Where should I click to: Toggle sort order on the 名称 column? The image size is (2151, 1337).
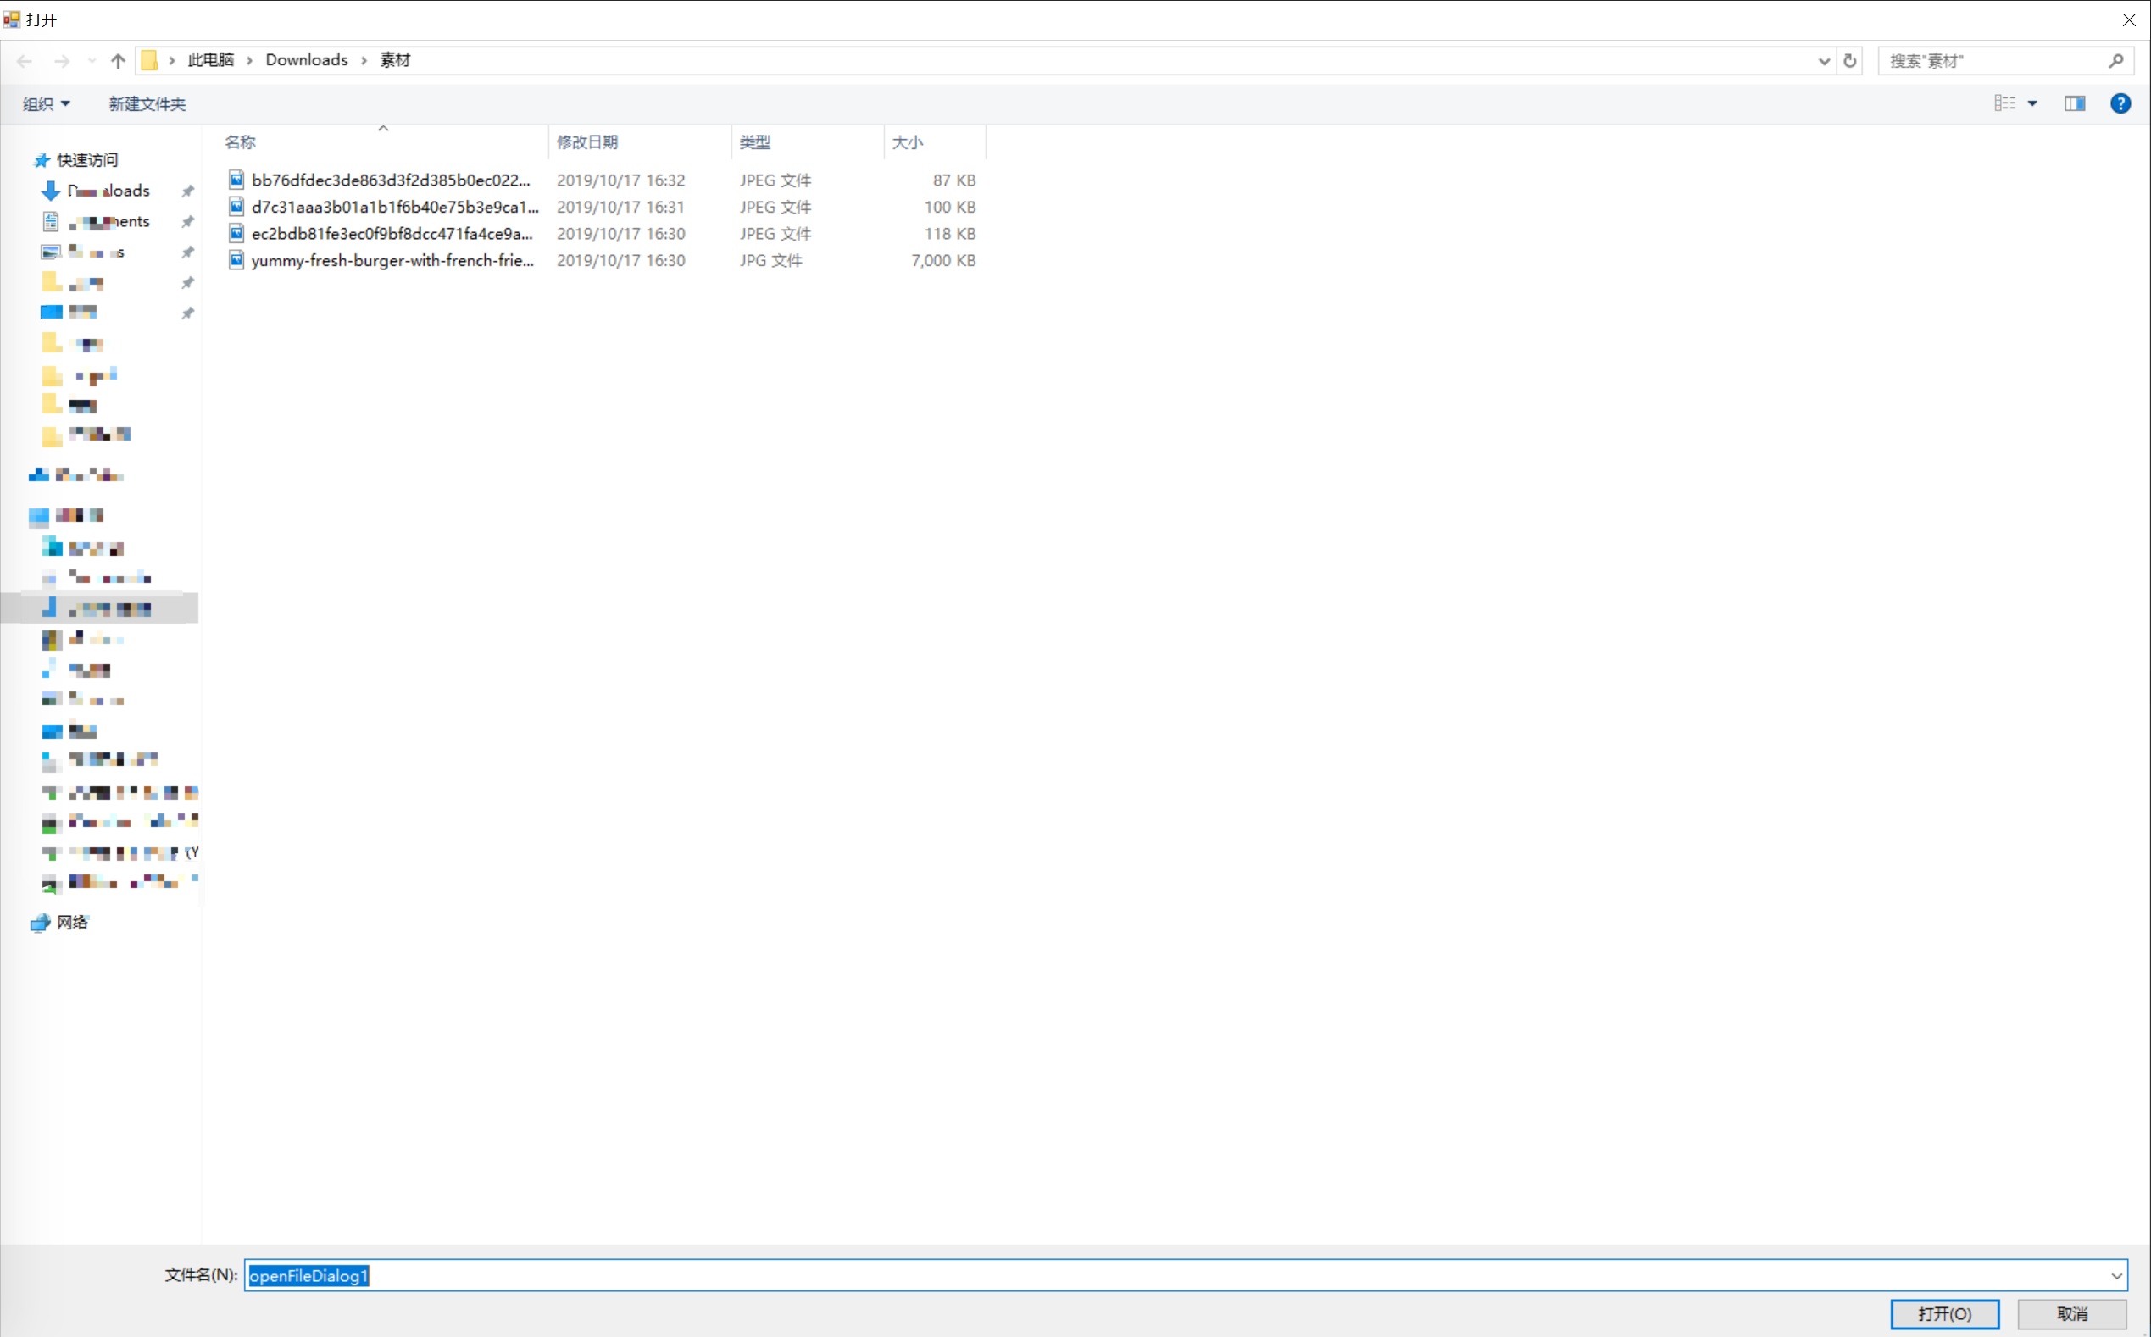(x=239, y=141)
